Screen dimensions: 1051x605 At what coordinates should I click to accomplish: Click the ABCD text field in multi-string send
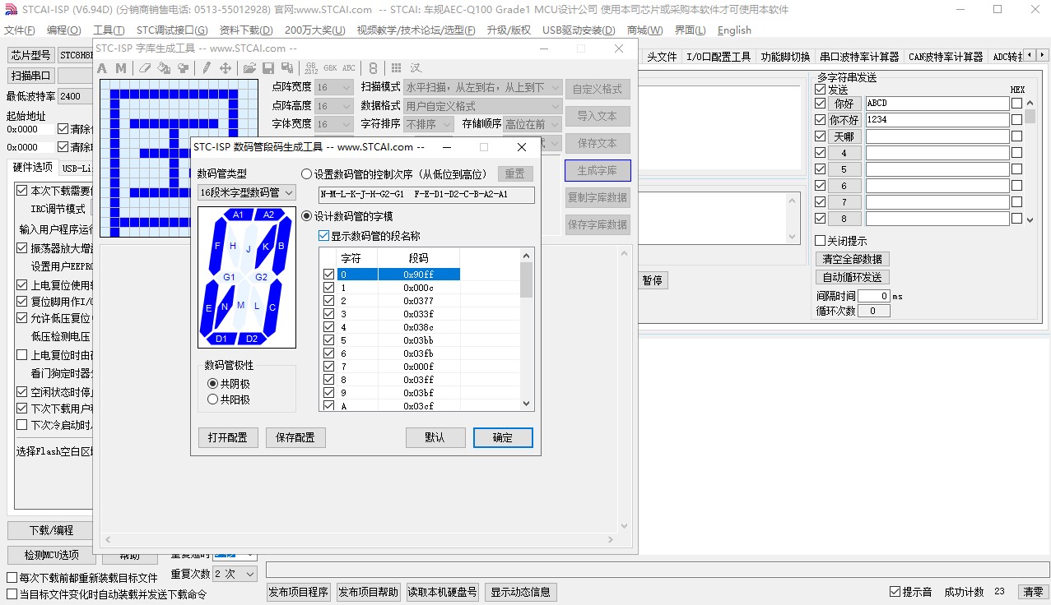click(x=937, y=104)
